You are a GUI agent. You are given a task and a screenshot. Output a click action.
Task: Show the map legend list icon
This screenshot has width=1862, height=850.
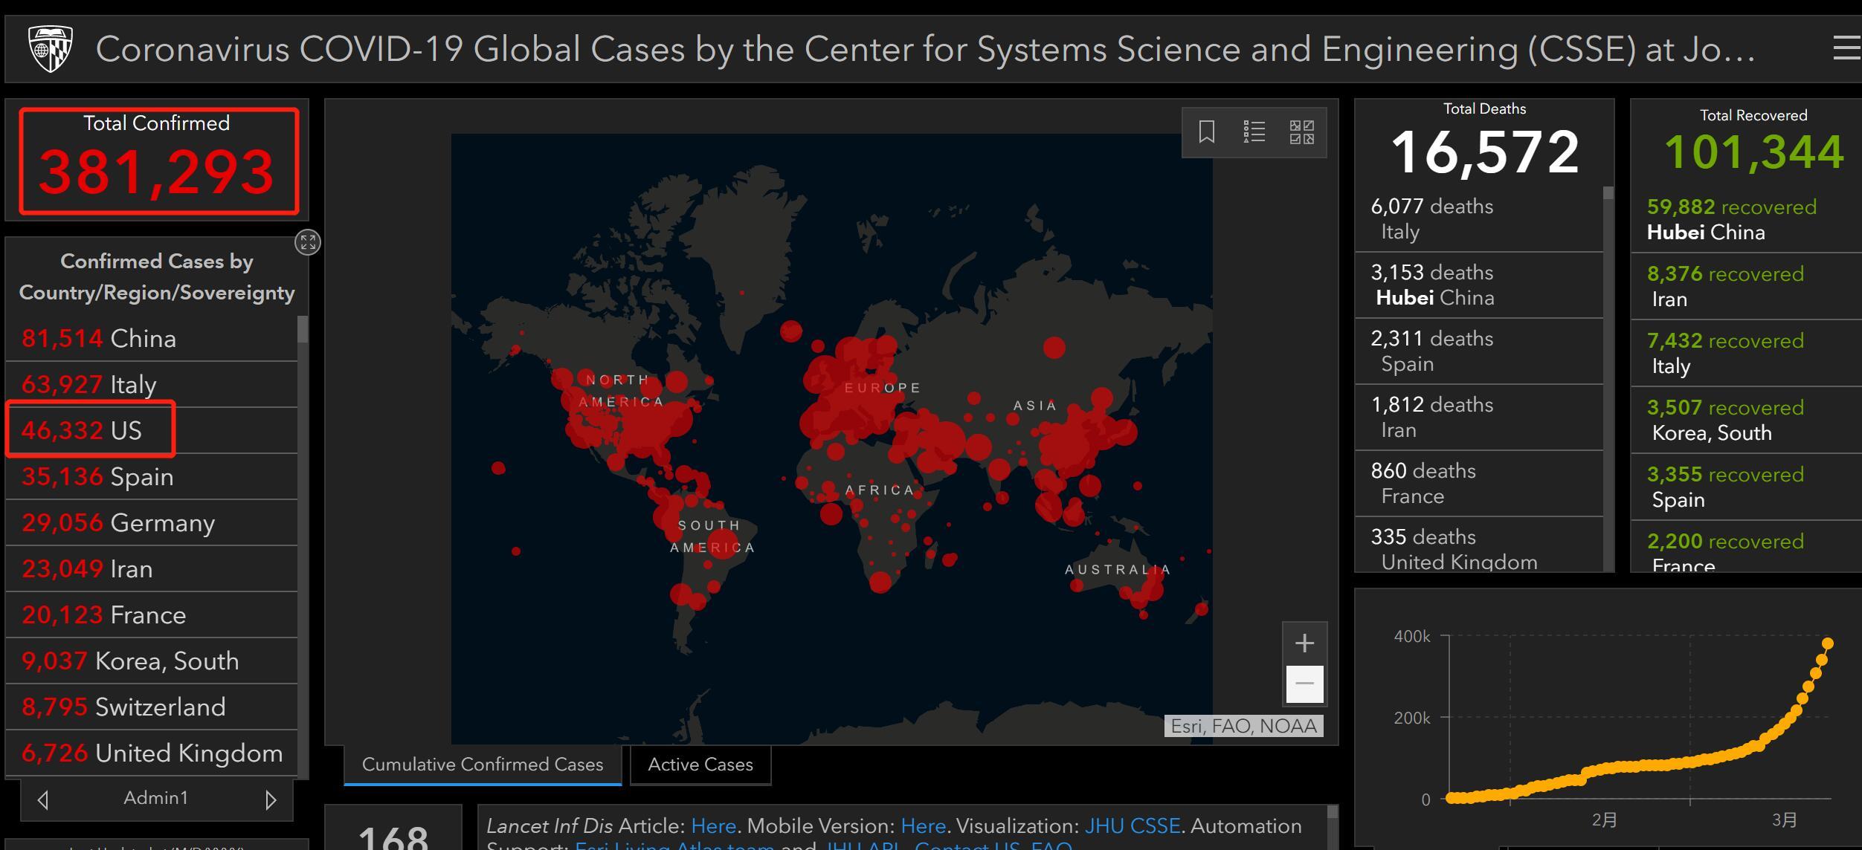[x=1254, y=132]
